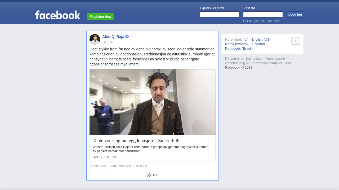Click the Facebook © 2018 text

(x=239, y=68)
